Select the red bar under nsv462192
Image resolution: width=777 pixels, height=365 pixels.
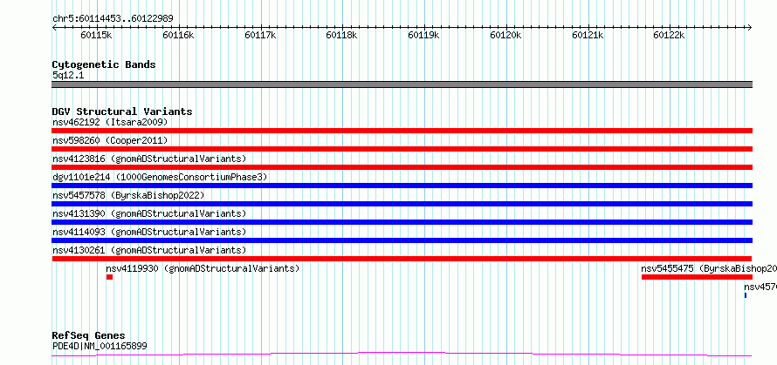[402, 131]
